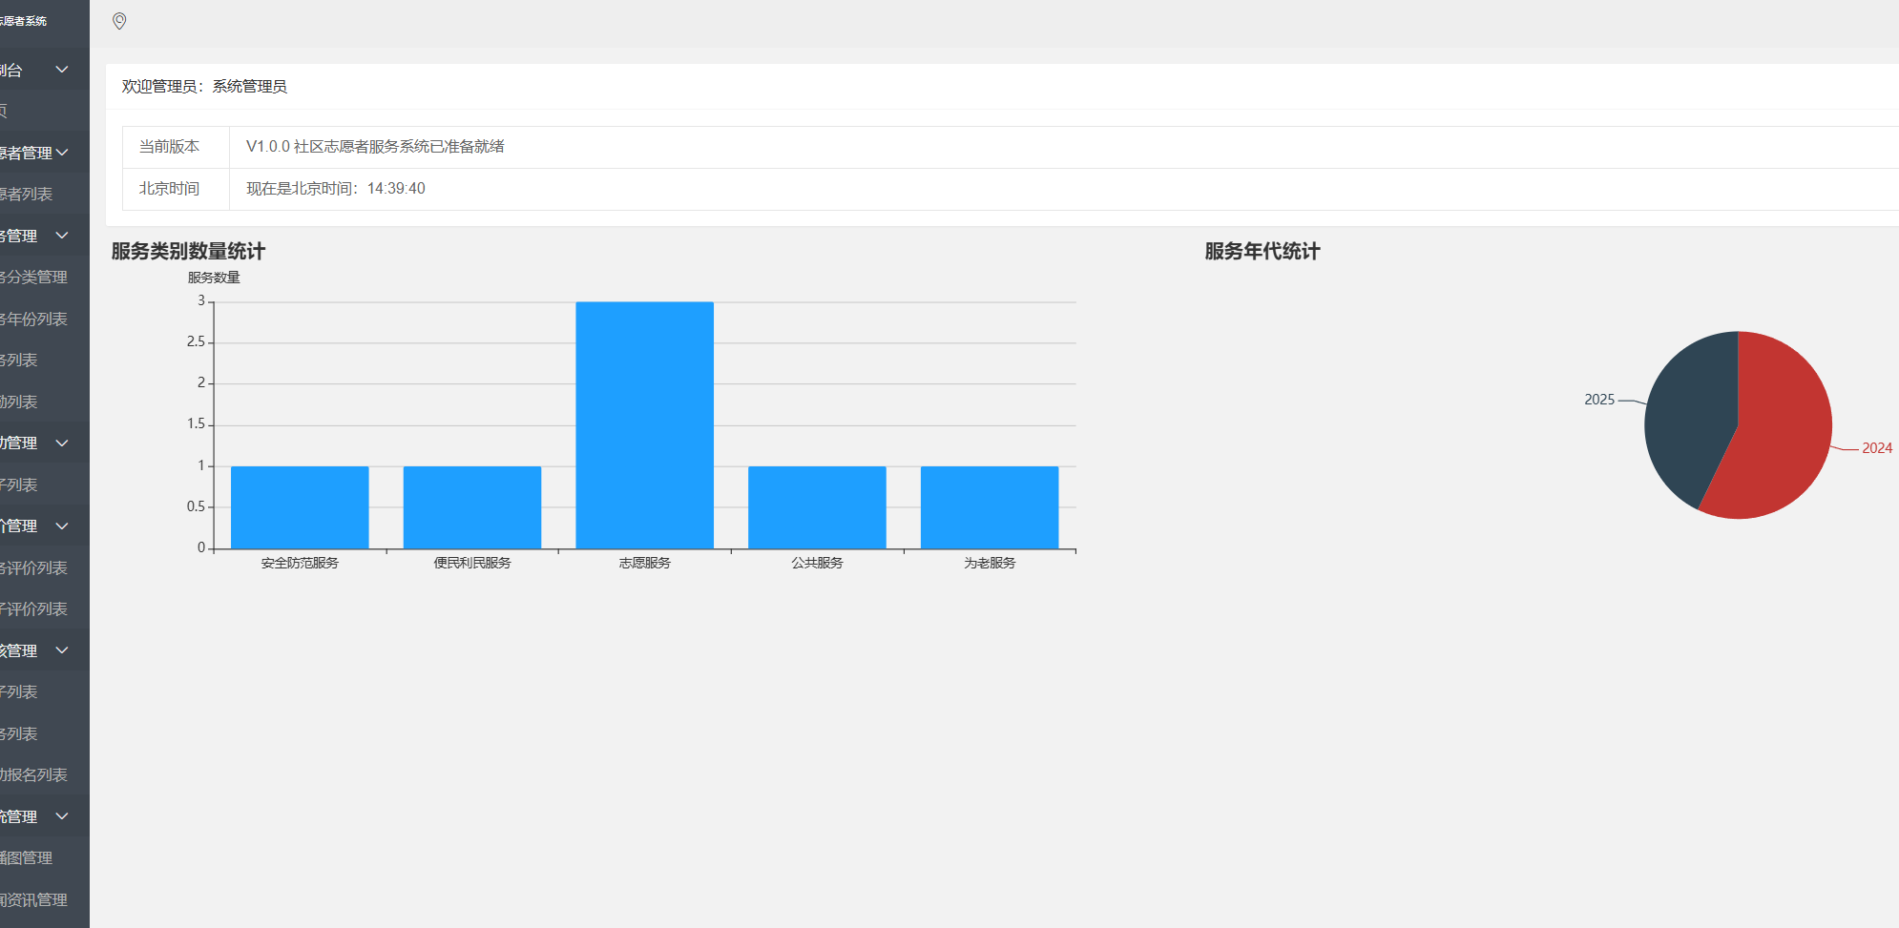The image size is (1899, 928).
Task: Click the 为老服务 bar in chart
Action: pyautogui.click(x=990, y=507)
